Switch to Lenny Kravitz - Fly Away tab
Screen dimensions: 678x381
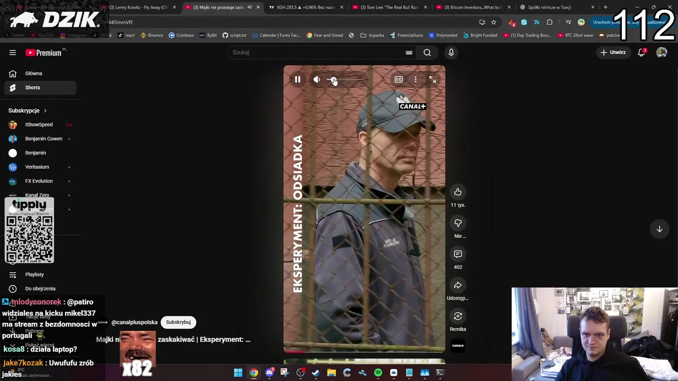[x=139, y=7]
